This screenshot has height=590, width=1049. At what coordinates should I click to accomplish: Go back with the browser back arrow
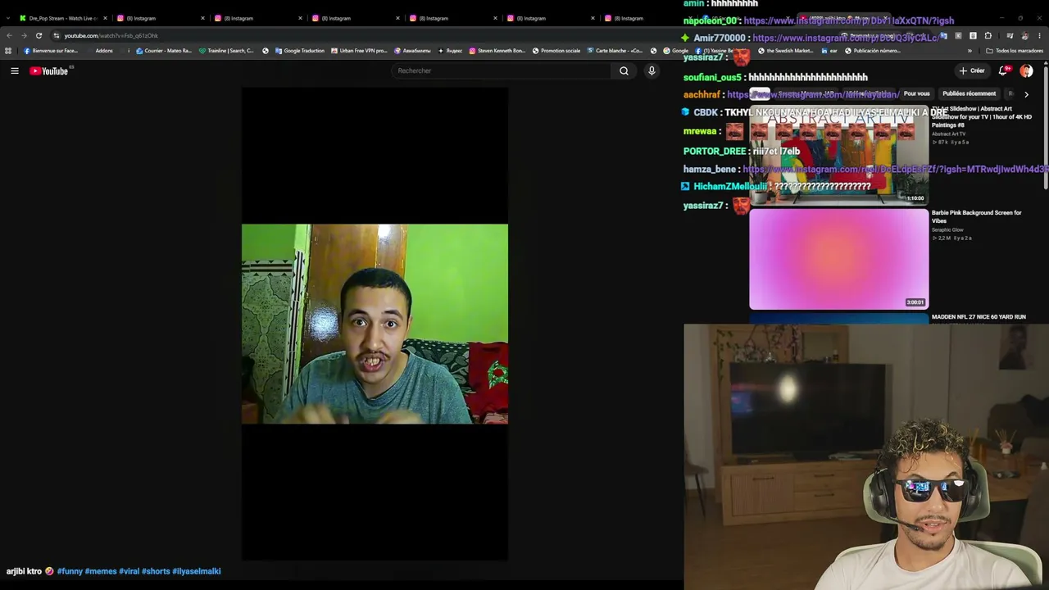9,36
